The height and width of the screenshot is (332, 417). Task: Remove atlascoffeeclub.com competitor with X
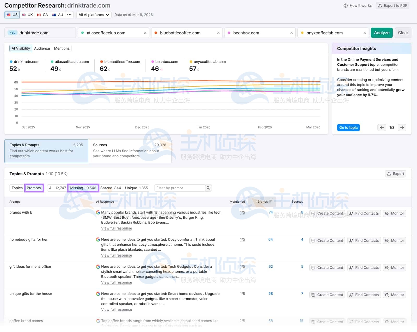pos(145,33)
